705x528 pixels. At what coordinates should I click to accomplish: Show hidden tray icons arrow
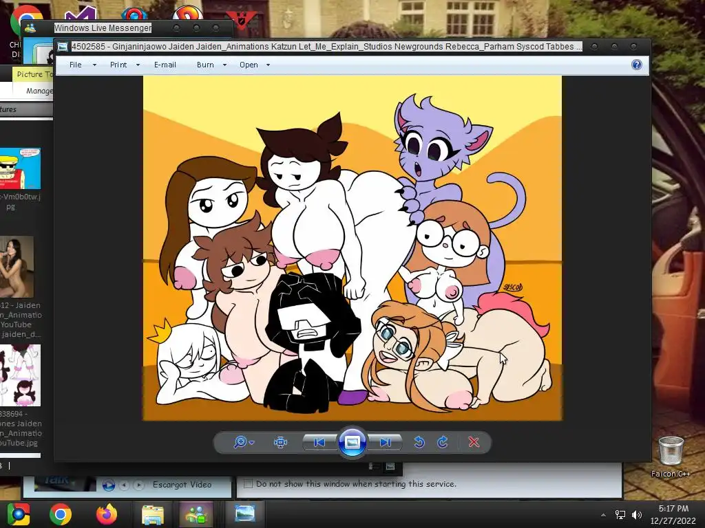click(603, 515)
